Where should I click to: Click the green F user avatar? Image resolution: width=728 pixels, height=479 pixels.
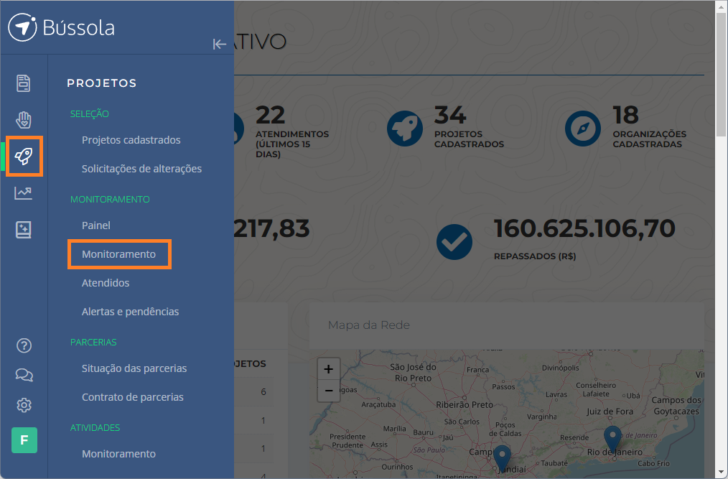click(24, 440)
